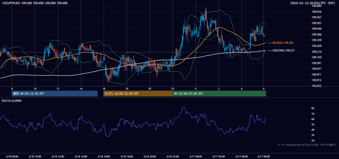Screen dimensions: 339x159
Task: Click price axis value 109.091
Action: [x=316, y=63]
